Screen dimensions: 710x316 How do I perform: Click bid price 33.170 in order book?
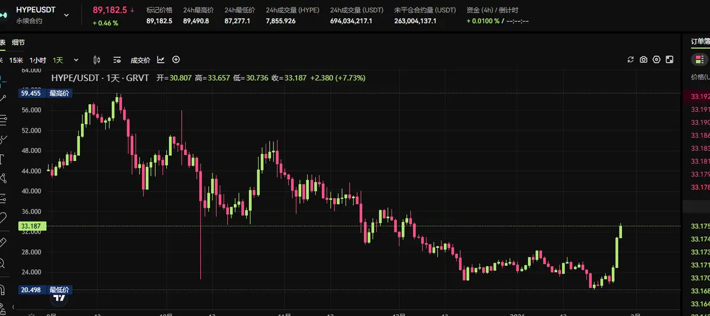[x=701, y=278]
